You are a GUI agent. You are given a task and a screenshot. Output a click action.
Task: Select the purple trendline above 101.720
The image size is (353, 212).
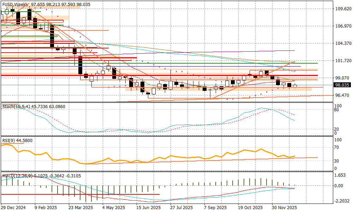tap(247, 51)
